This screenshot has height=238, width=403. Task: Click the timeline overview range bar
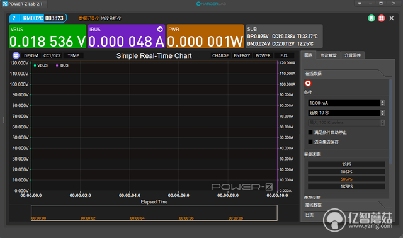point(154,213)
